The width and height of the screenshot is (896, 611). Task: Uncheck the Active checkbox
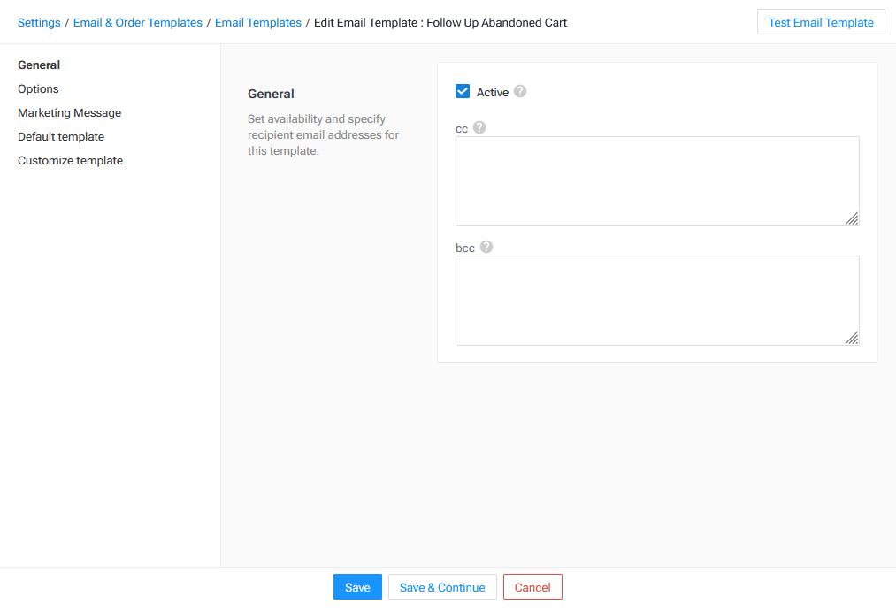(x=463, y=91)
